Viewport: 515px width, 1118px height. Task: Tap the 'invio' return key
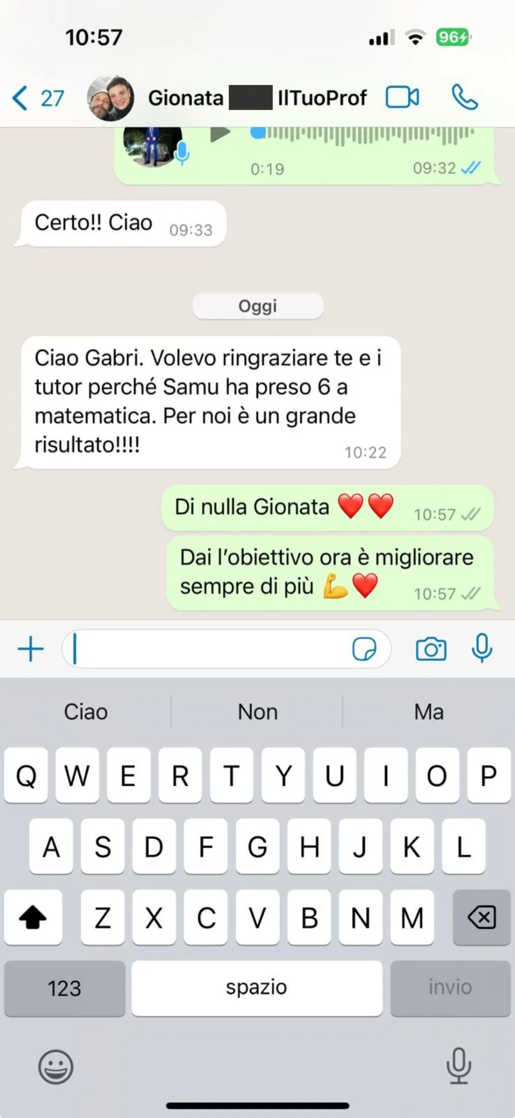pyautogui.click(x=450, y=988)
